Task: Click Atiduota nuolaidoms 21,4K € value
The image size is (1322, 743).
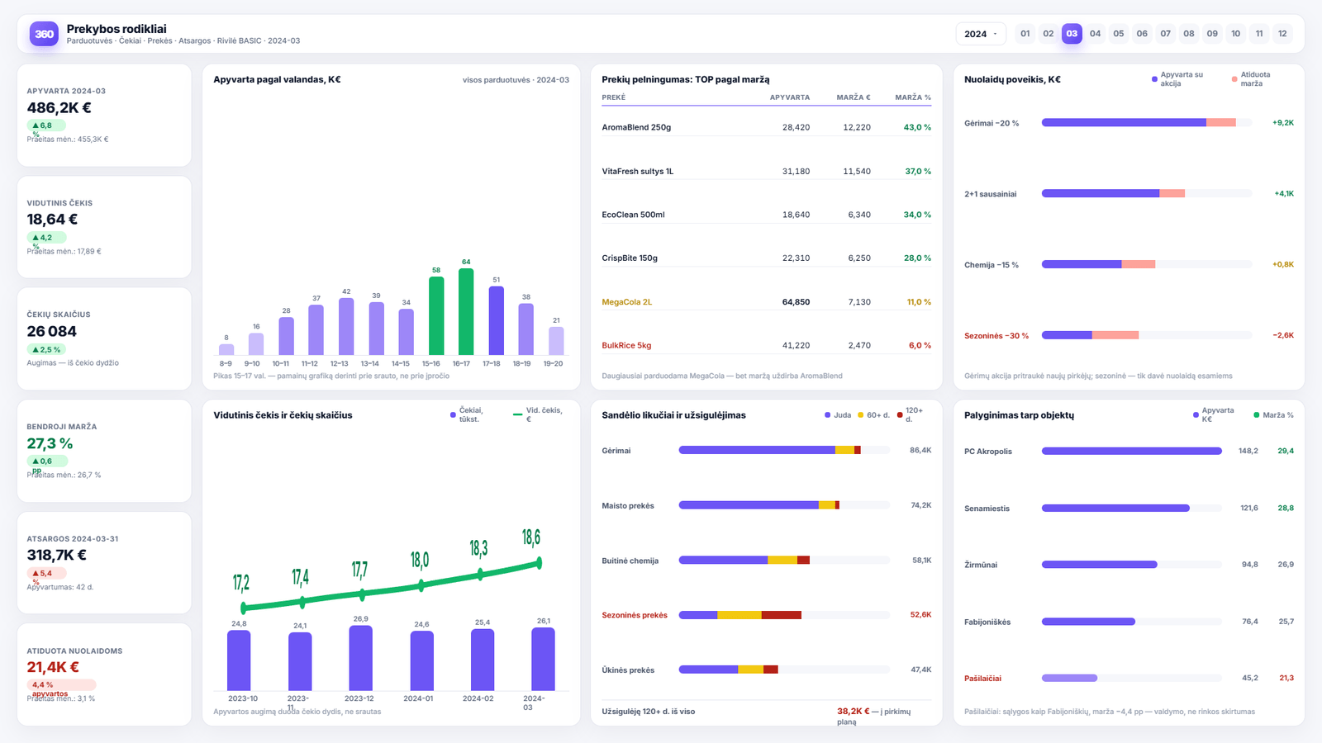Action: click(53, 667)
